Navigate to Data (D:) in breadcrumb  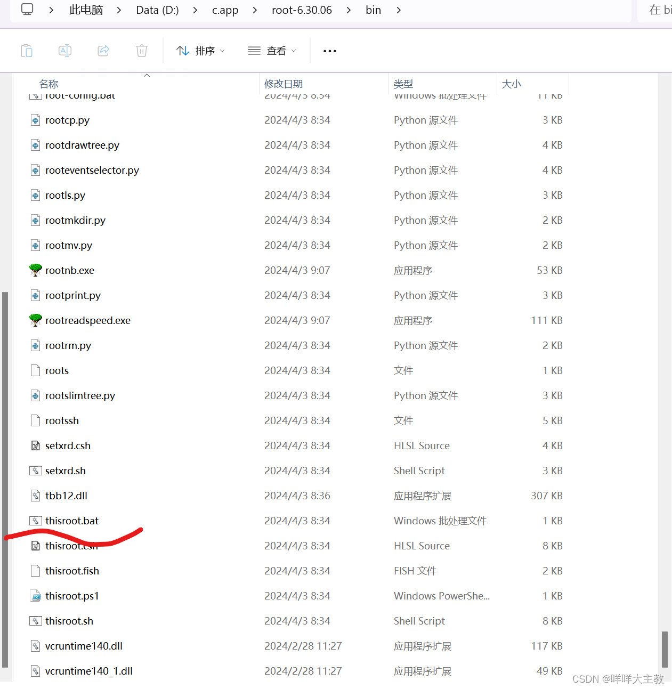point(157,10)
